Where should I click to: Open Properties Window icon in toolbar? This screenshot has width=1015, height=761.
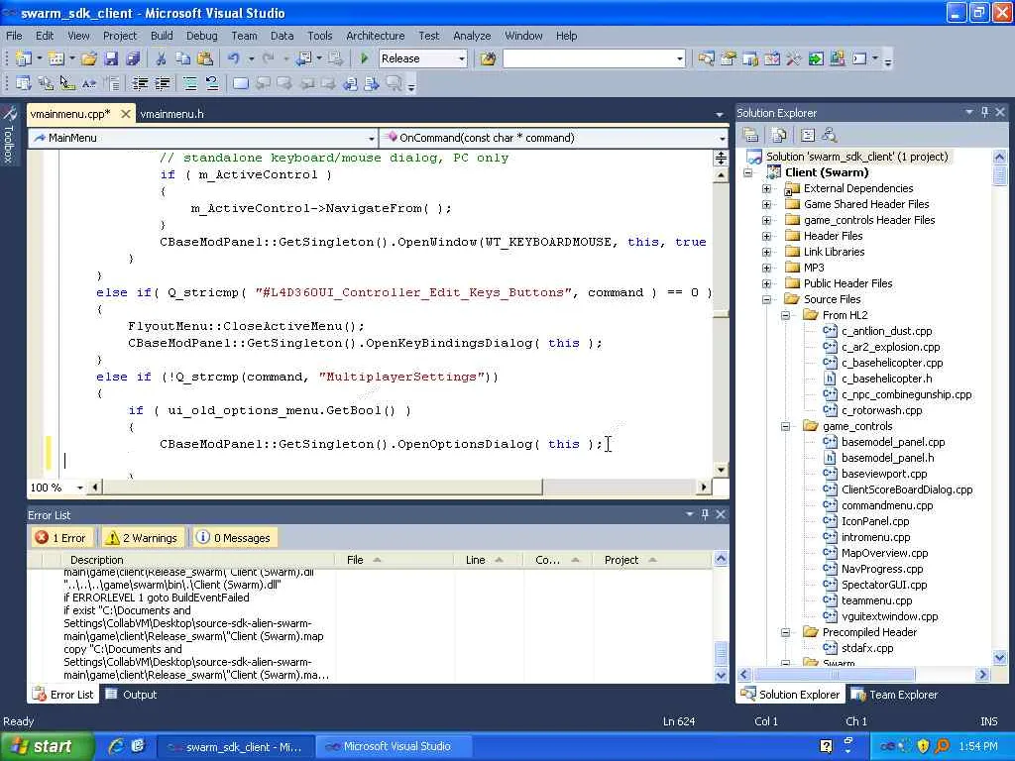(729, 58)
